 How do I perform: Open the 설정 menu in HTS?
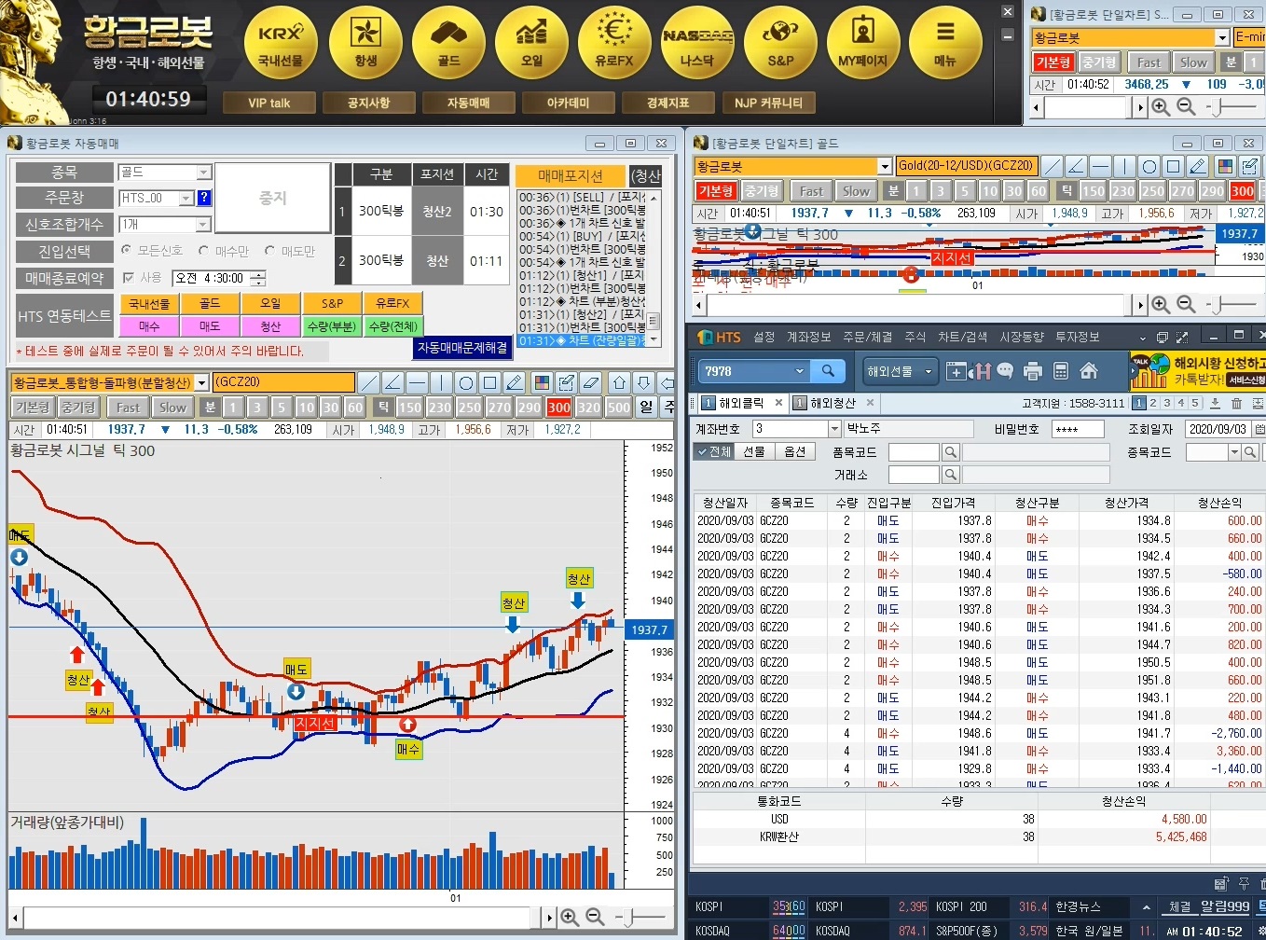coord(764,337)
